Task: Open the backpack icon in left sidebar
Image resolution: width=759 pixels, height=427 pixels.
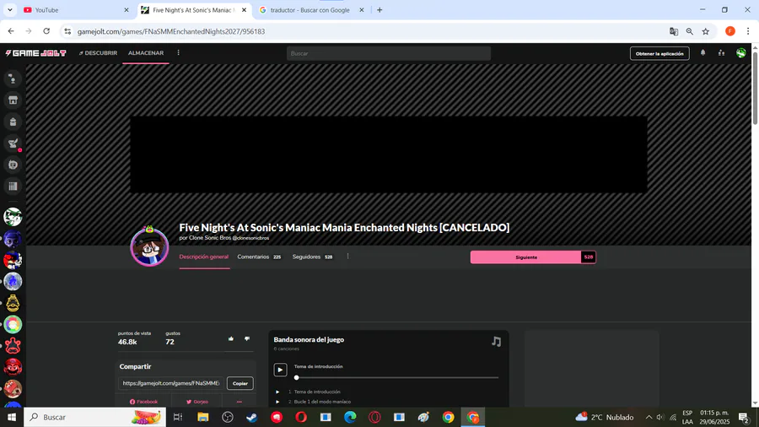Action: pyautogui.click(x=13, y=122)
